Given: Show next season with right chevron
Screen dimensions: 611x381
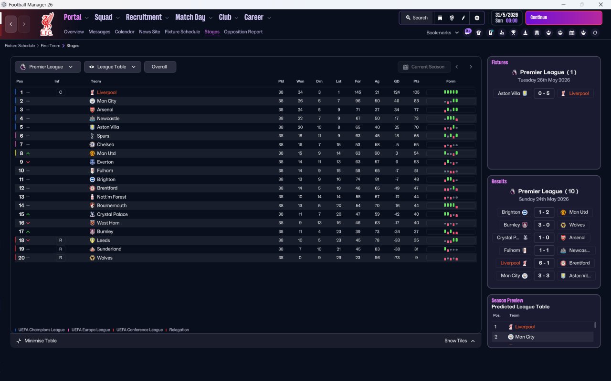Looking at the screenshot, I should tap(471, 67).
